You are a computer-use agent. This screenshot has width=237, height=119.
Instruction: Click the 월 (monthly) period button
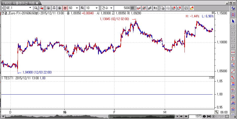click(59, 8)
